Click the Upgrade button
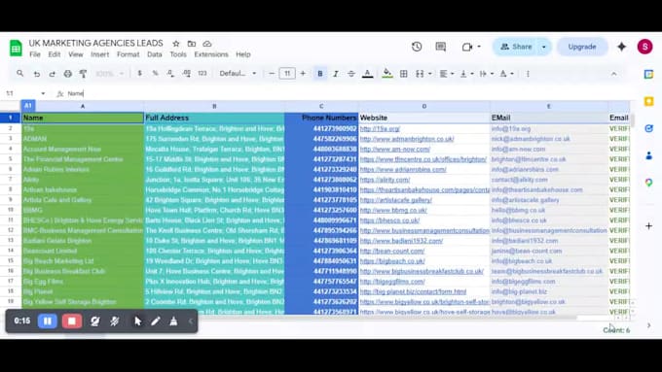Screen dimensions: 662x372 coord(582,47)
